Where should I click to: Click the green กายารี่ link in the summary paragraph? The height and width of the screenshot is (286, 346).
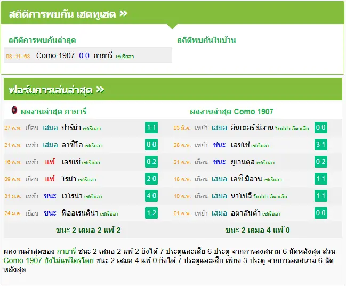(x=67, y=251)
